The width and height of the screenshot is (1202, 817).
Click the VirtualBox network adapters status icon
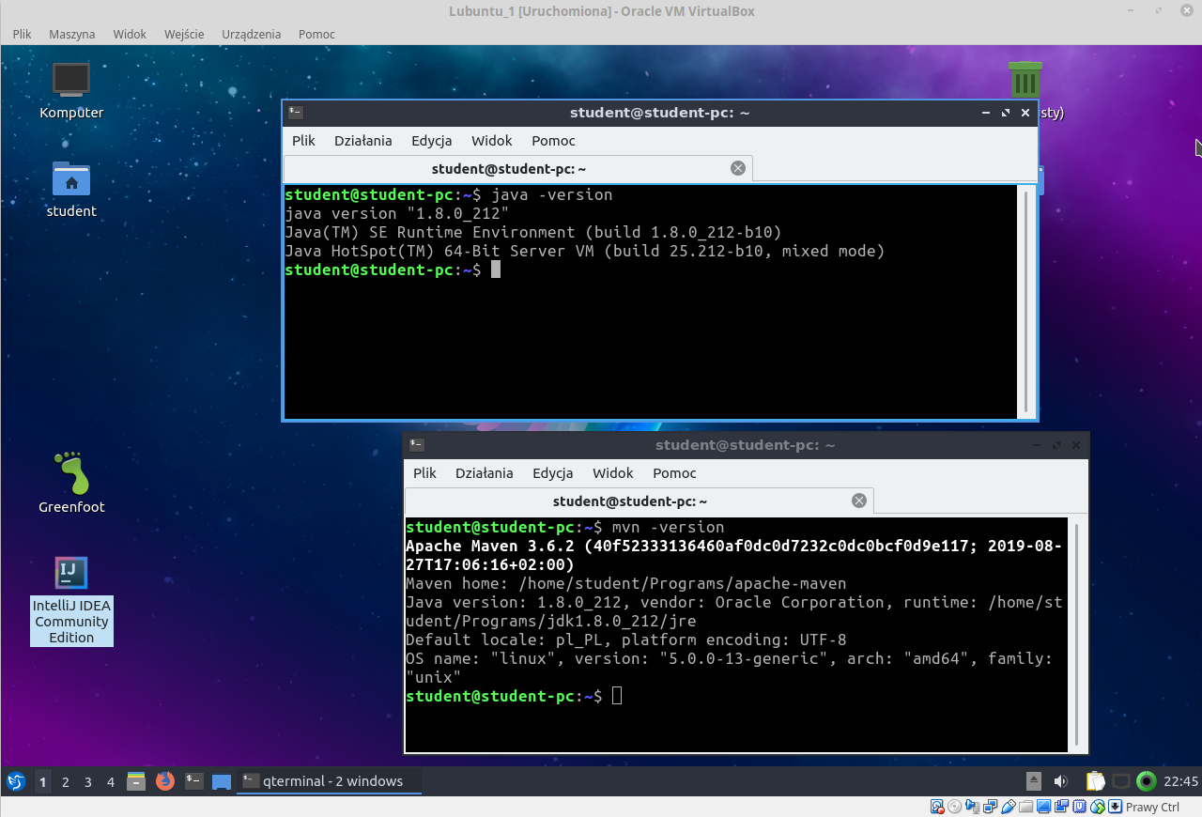click(991, 807)
